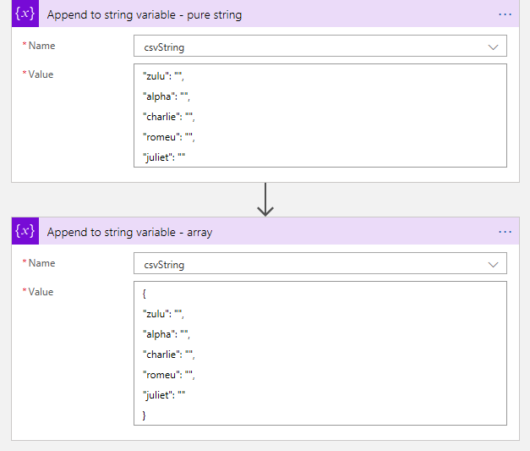Click the Name label in the array action
This screenshot has width=530, height=451.
[x=42, y=263]
